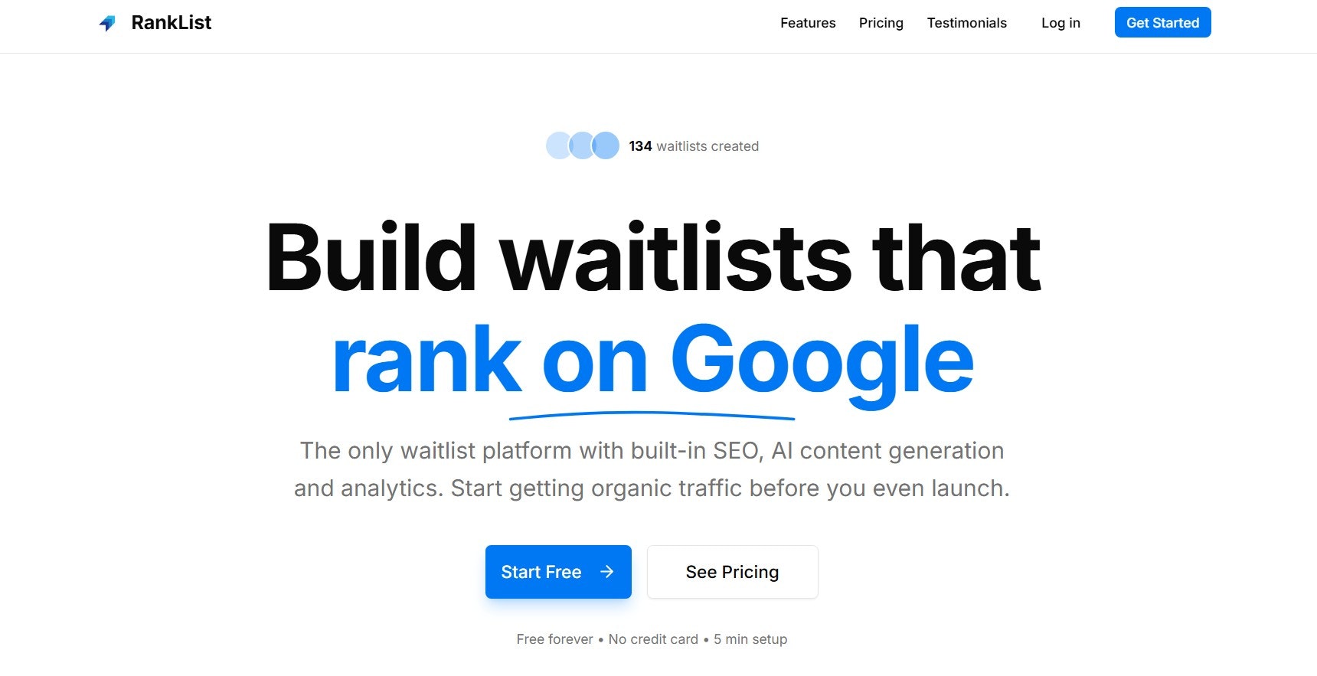Click the darkest avatar circle
This screenshot has height=676, width=1317.
coord(606,145)
